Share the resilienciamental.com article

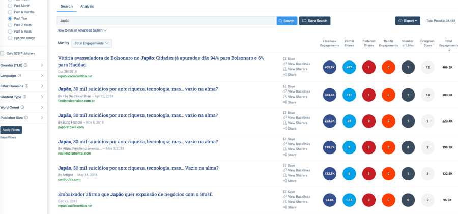click(290, 155)
